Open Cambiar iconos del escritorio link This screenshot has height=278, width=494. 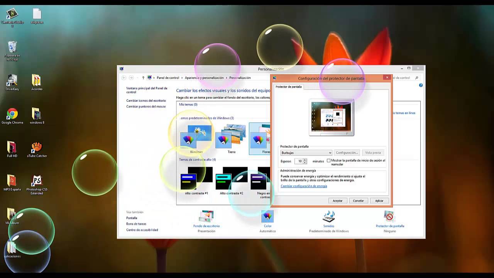coord(146,101)
